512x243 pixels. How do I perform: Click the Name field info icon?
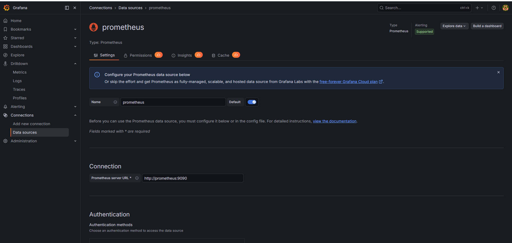coord(115,102)
